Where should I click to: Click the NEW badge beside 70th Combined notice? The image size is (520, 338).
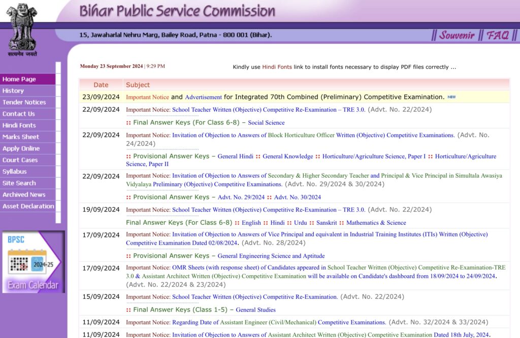click(451, 97)
